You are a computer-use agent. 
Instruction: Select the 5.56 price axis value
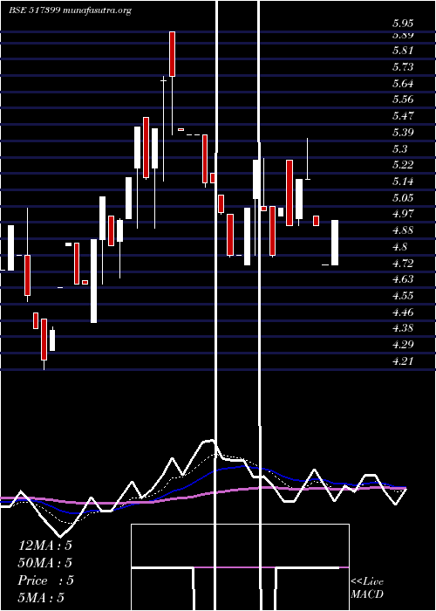(403, 100)
